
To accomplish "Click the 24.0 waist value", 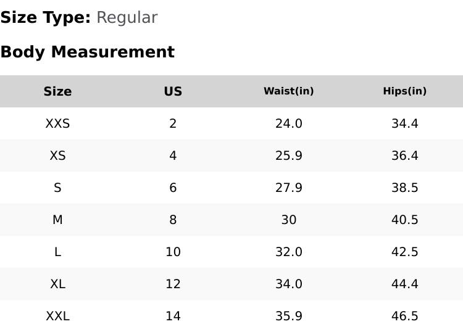I will (x=288, y=123).
